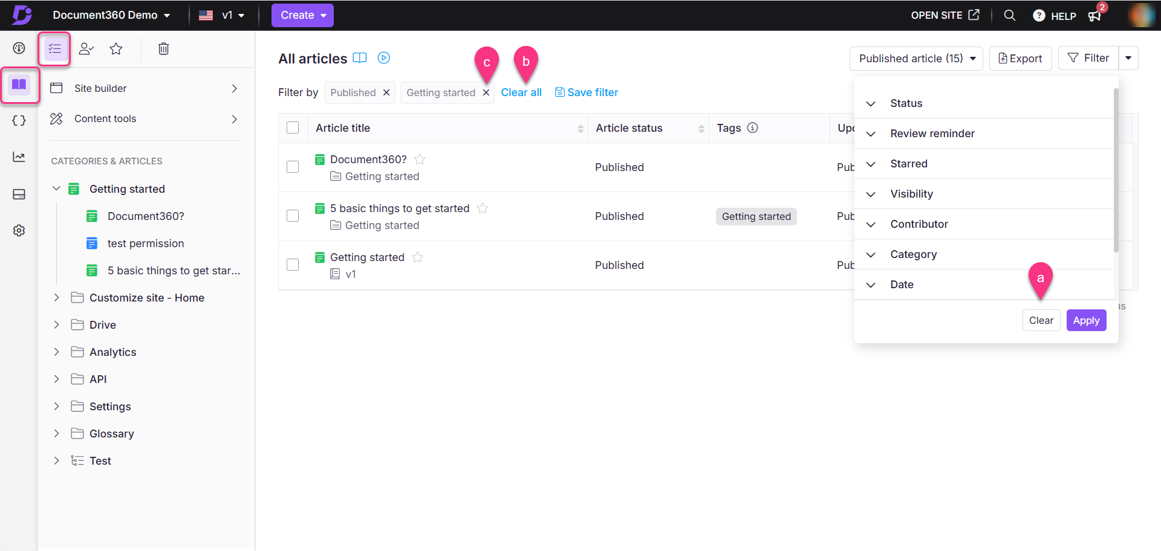Open the Drive storage icon in sidebar
This screenshot has width=1161, height=551.
pos(19,194)
